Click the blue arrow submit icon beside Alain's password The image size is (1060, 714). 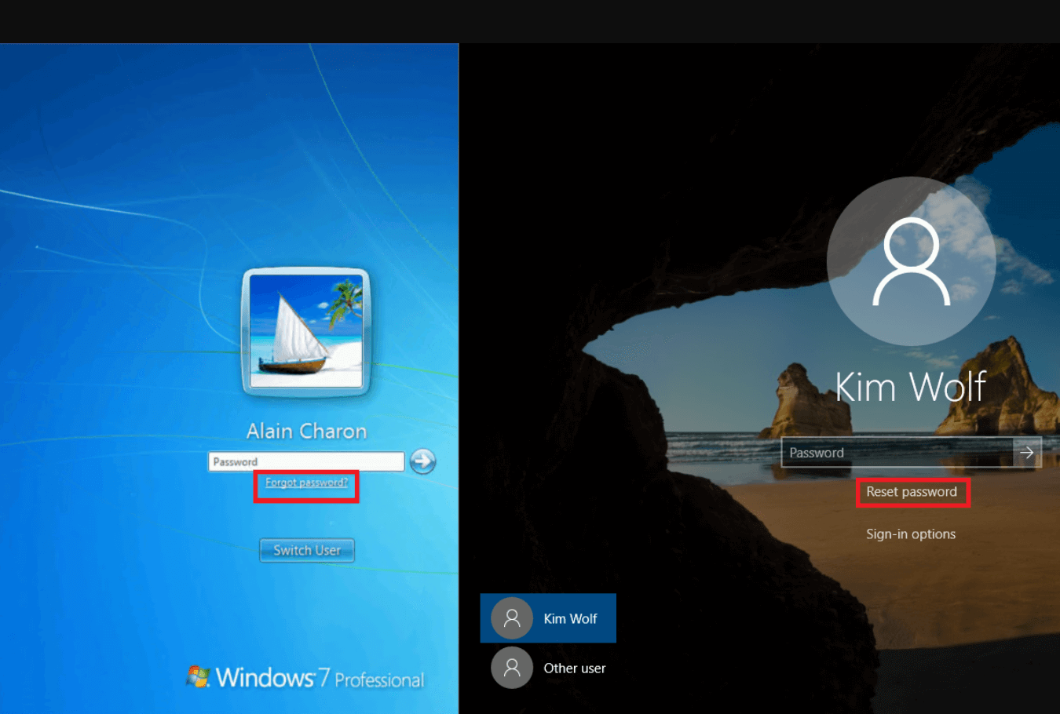point(422,461)
